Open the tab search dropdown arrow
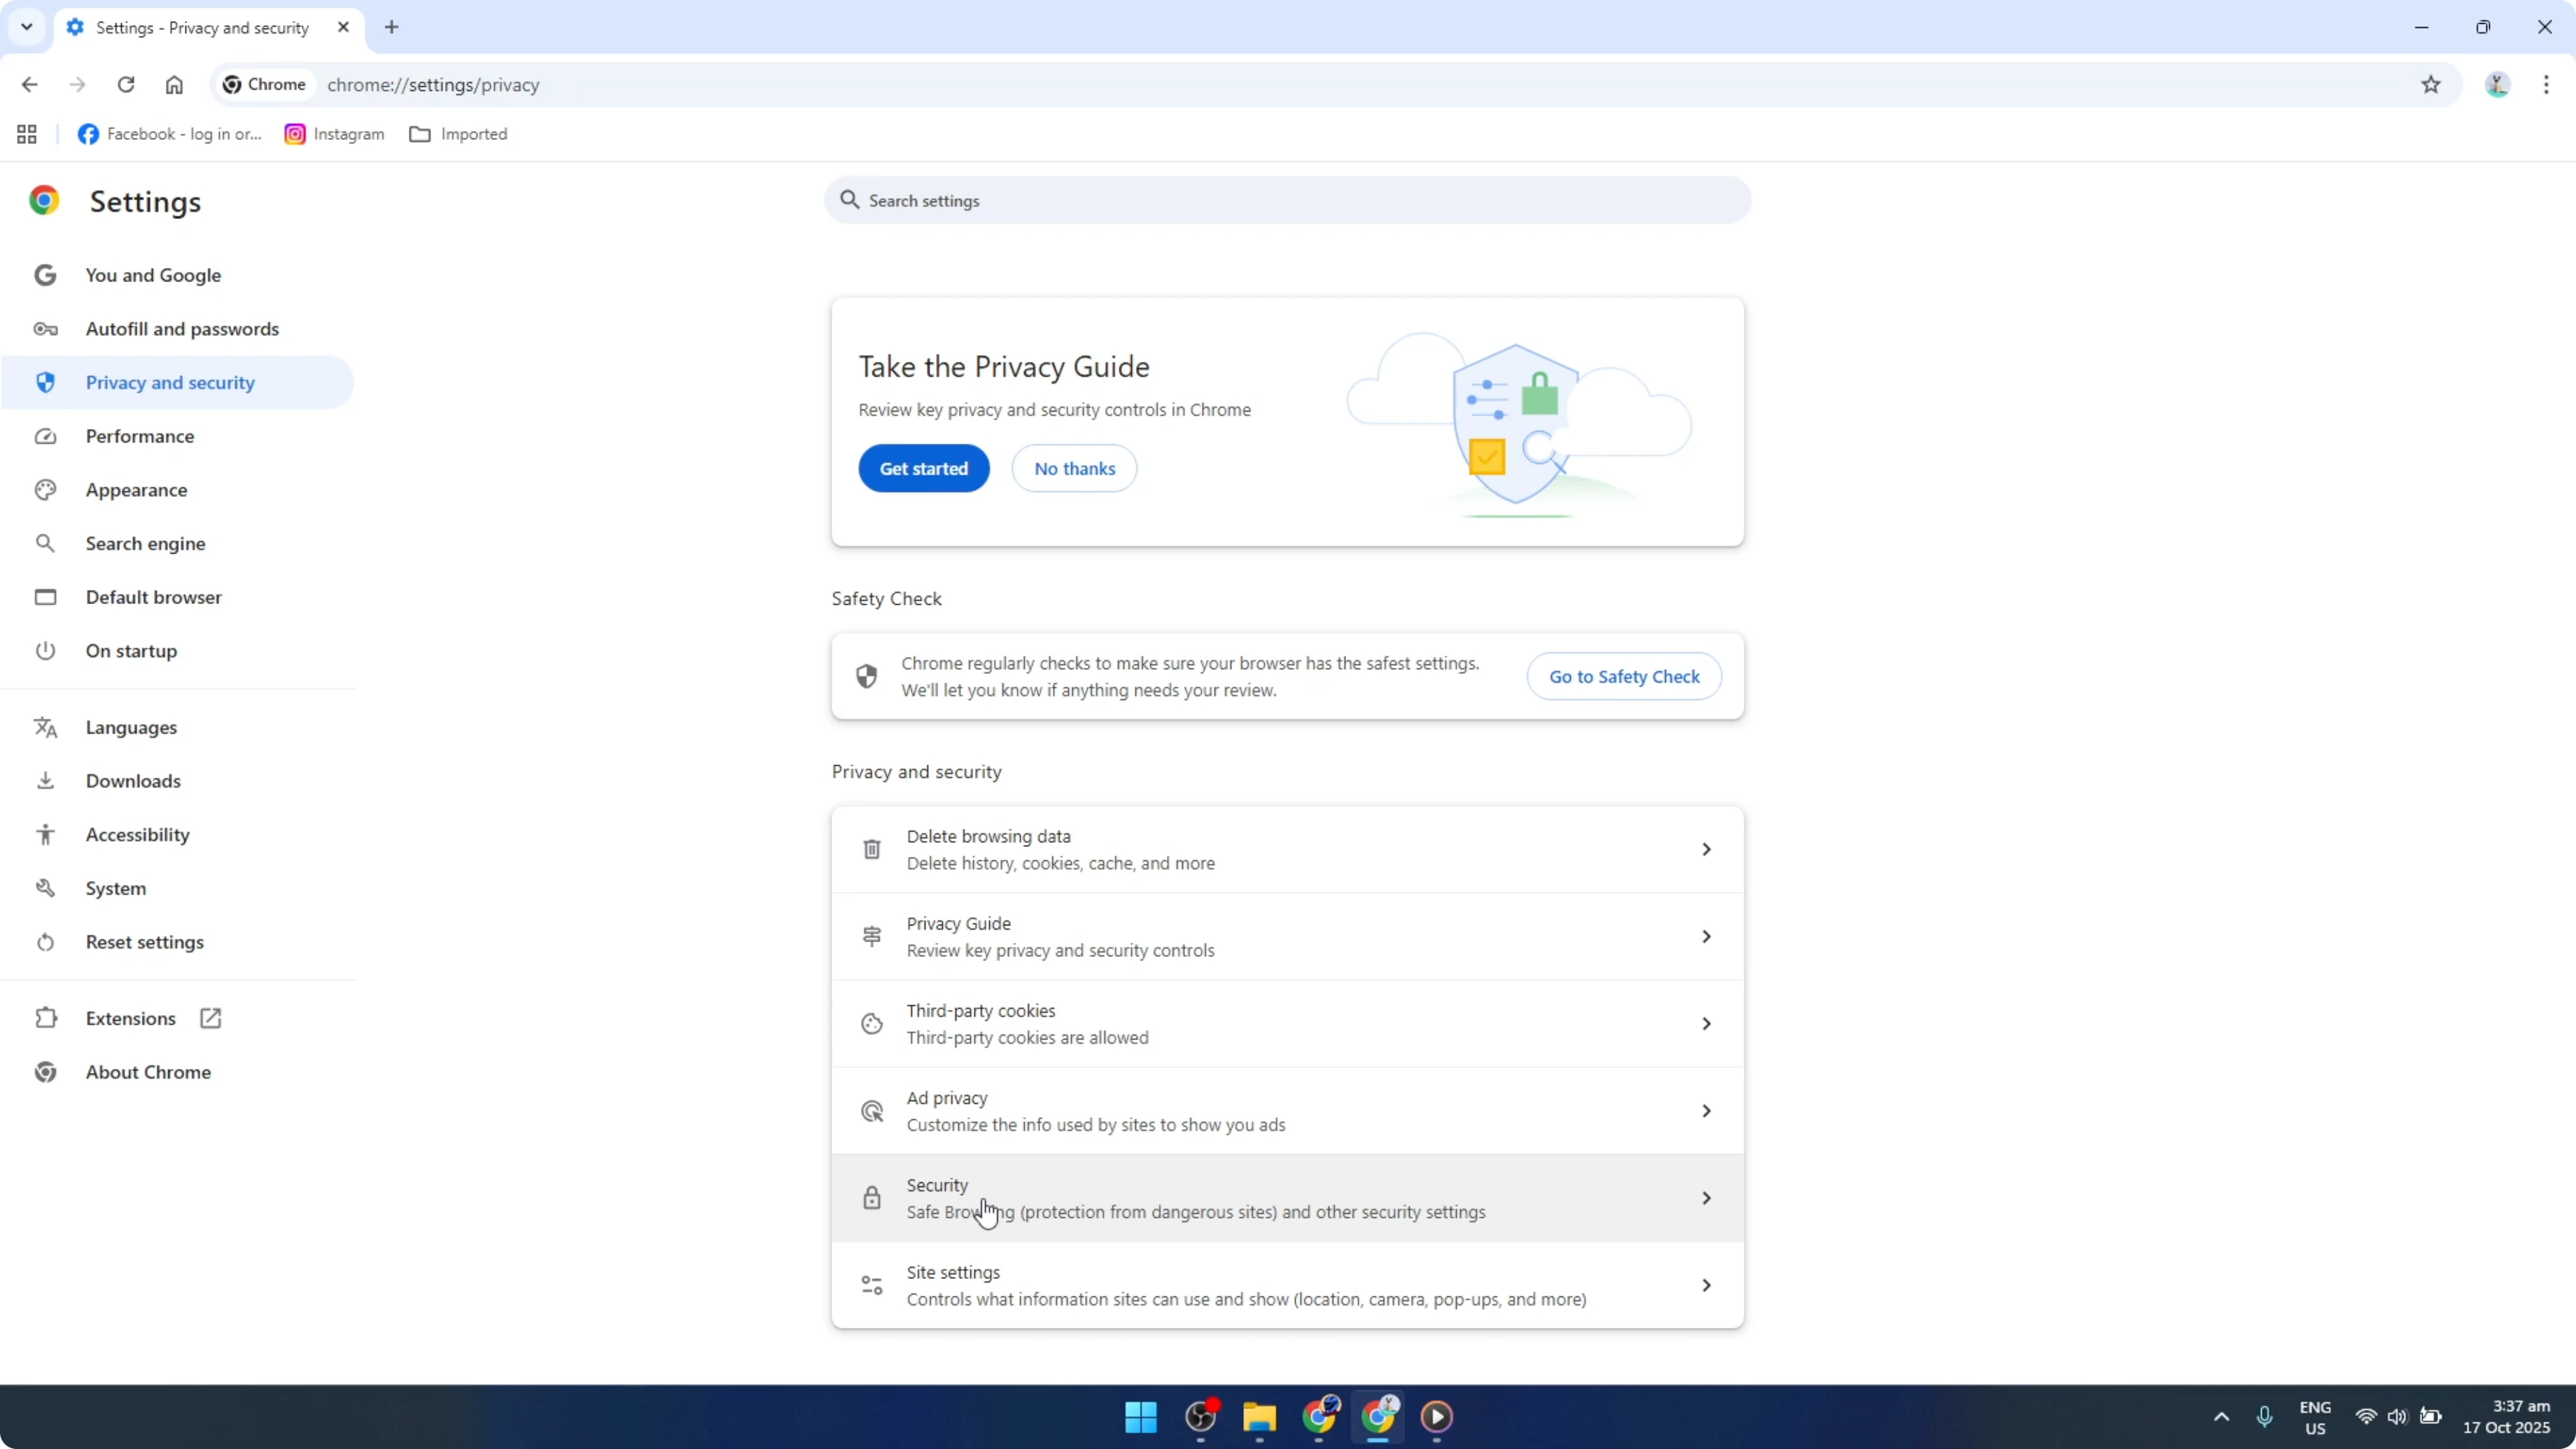The image size is (2576, 1449). [26, 27]
